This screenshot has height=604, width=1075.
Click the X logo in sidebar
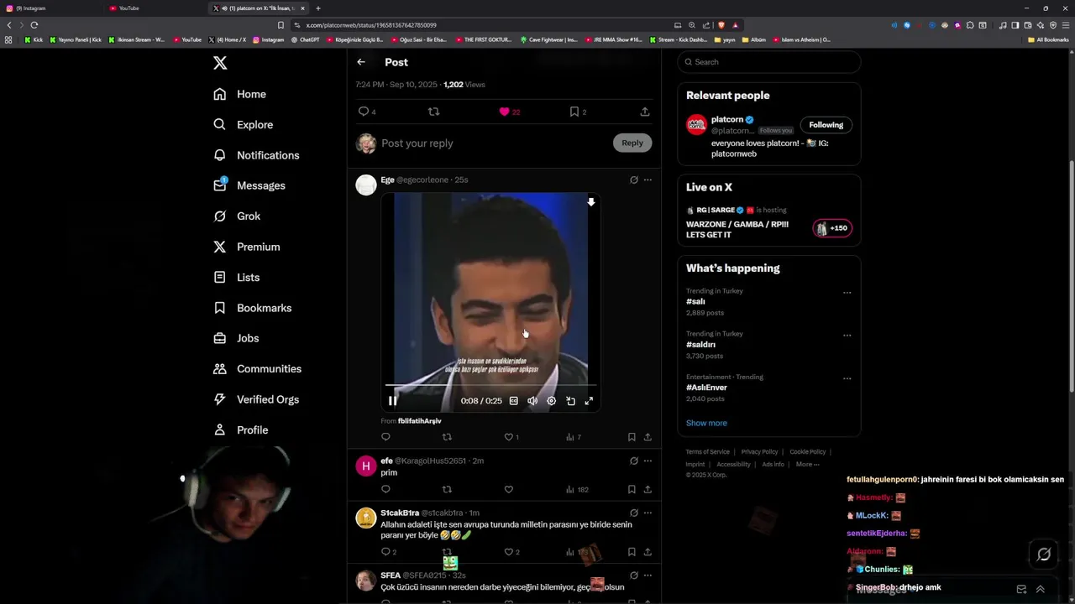[x=220, y=63]
